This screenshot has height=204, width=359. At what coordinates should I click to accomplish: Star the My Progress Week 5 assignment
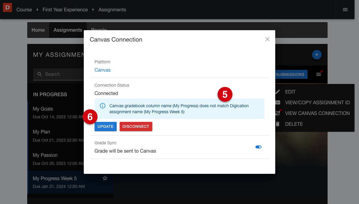pos(105,178)
